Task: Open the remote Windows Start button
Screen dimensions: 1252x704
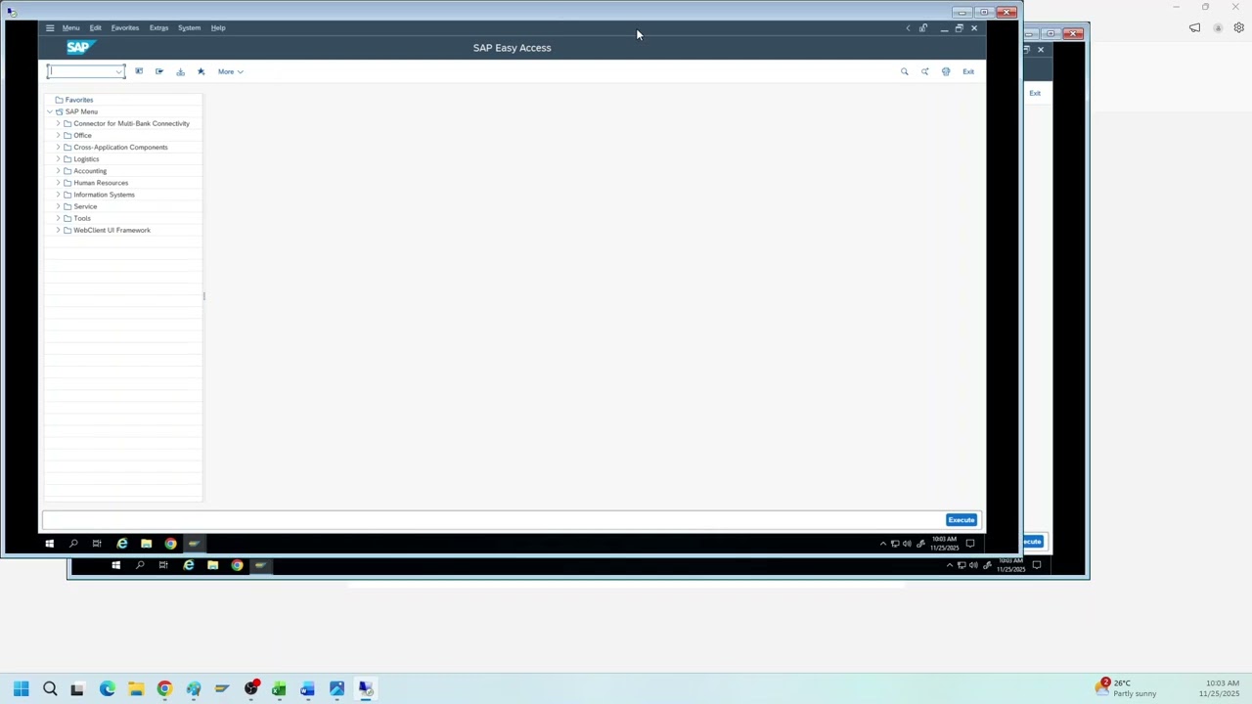Action: click(49, 544)
